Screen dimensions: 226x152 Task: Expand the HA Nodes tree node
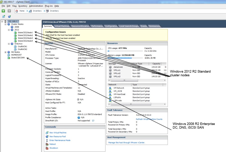tap(6, 52)
